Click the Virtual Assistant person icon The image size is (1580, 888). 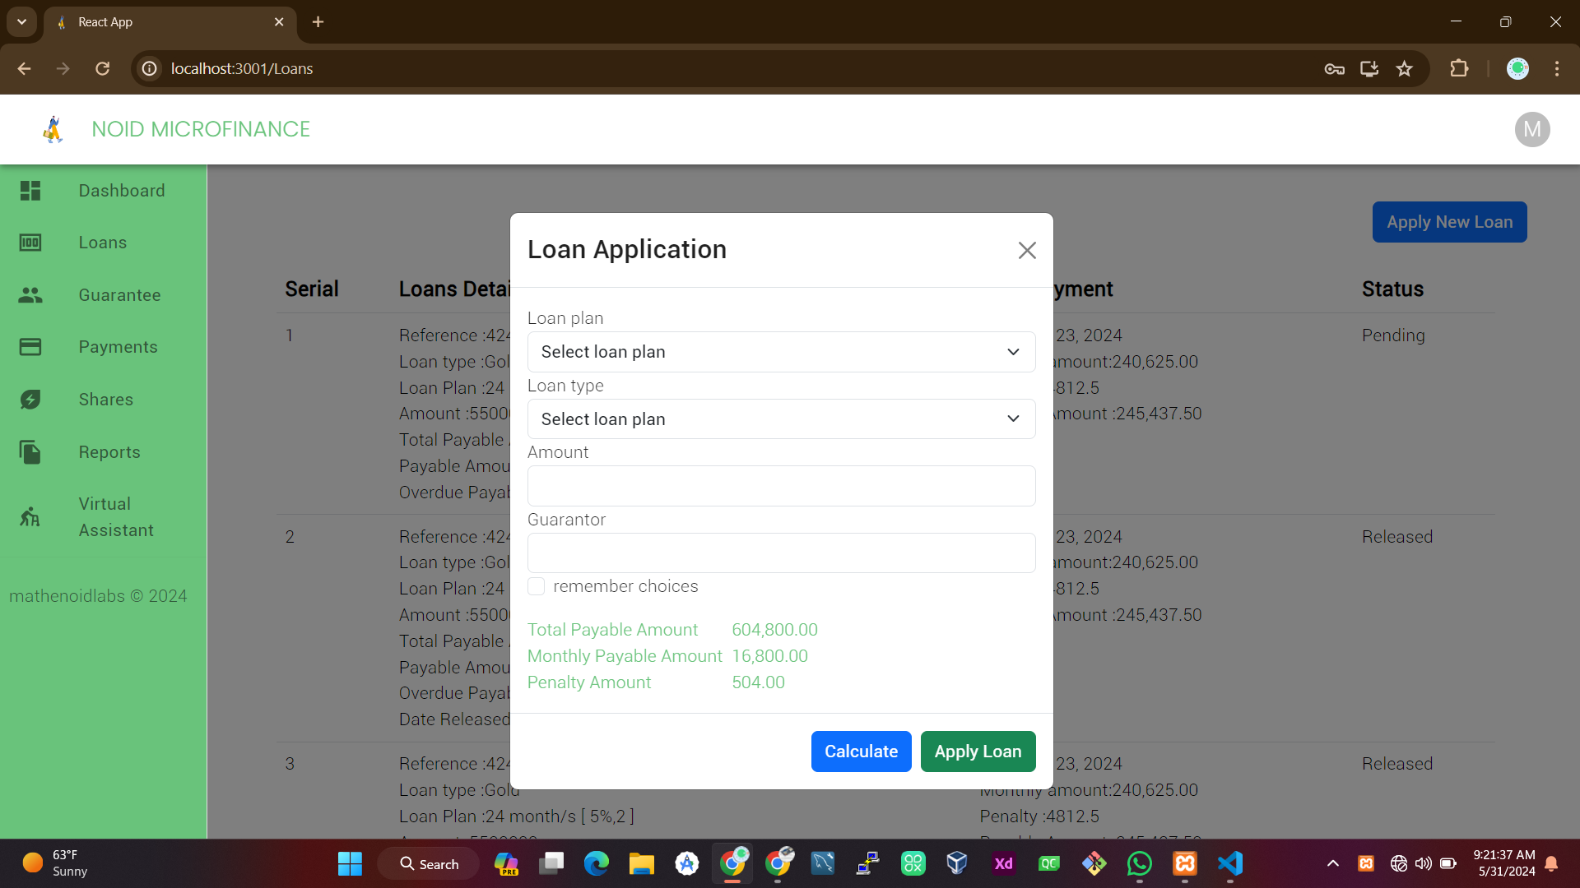click(30, 517)
